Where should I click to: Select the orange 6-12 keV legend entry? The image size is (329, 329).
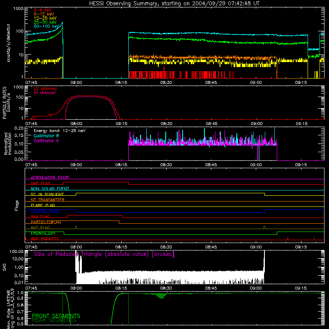(44, 14)
